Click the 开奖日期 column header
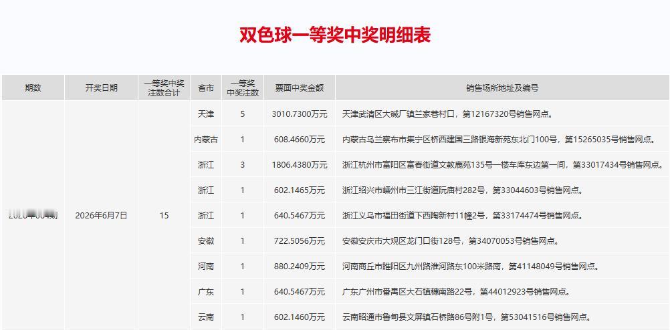The width and height of the screenshot is (670, 330). [x=101, y=88]
